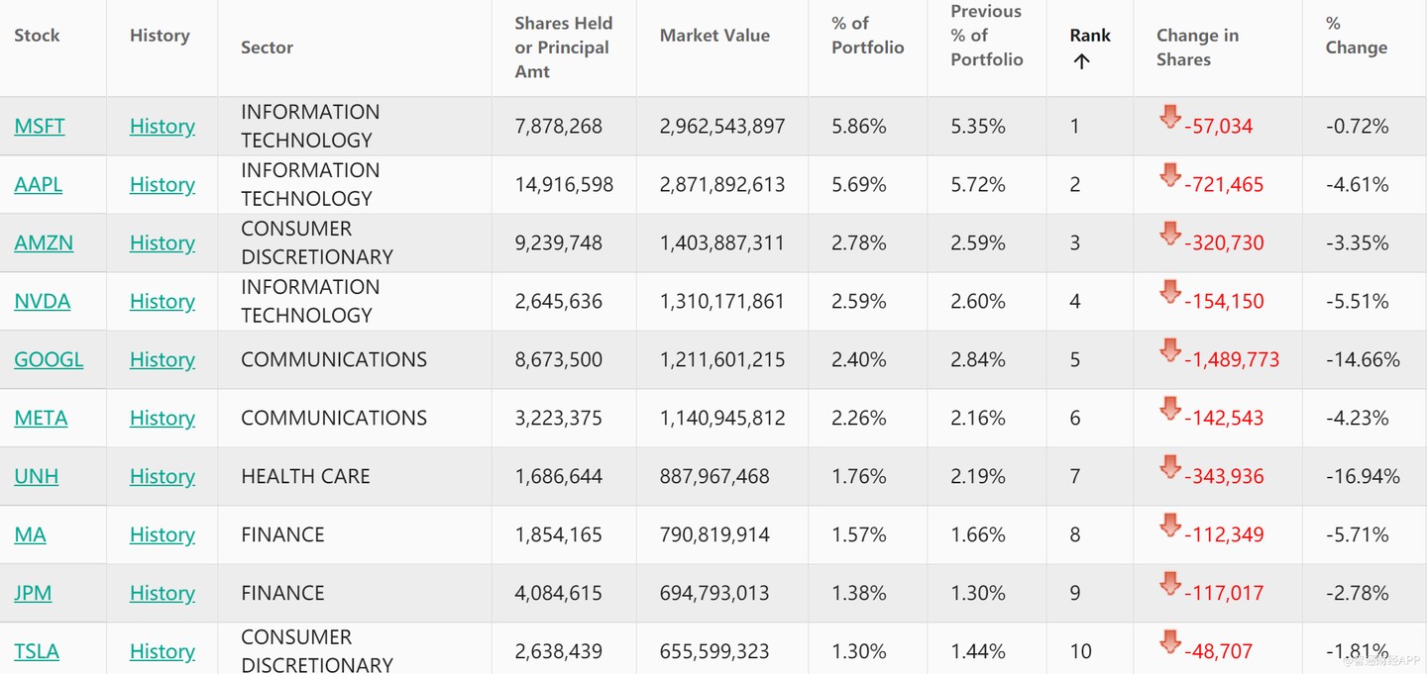
Task: Click the red down arrow in TSLA row
Action: click(x=1170, y=644)
